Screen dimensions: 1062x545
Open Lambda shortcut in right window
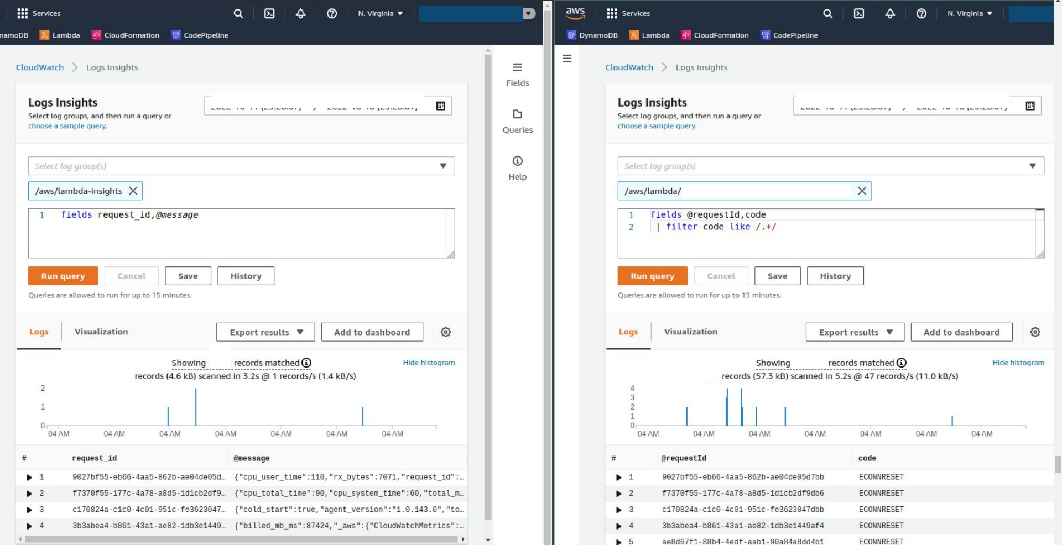649,35
